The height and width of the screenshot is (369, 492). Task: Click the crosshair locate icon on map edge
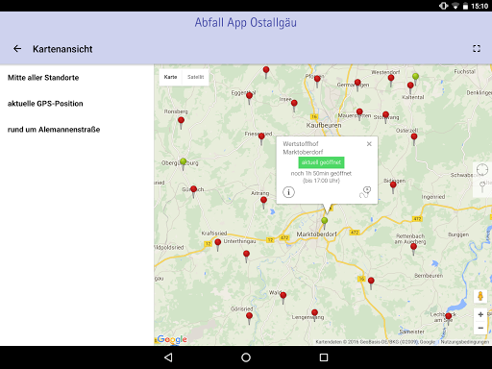tap(482, 169)
